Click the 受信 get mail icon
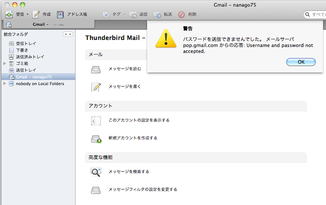The height and width of the screenshot is (205, 326). pyautogui.click(x=9, y=14)
